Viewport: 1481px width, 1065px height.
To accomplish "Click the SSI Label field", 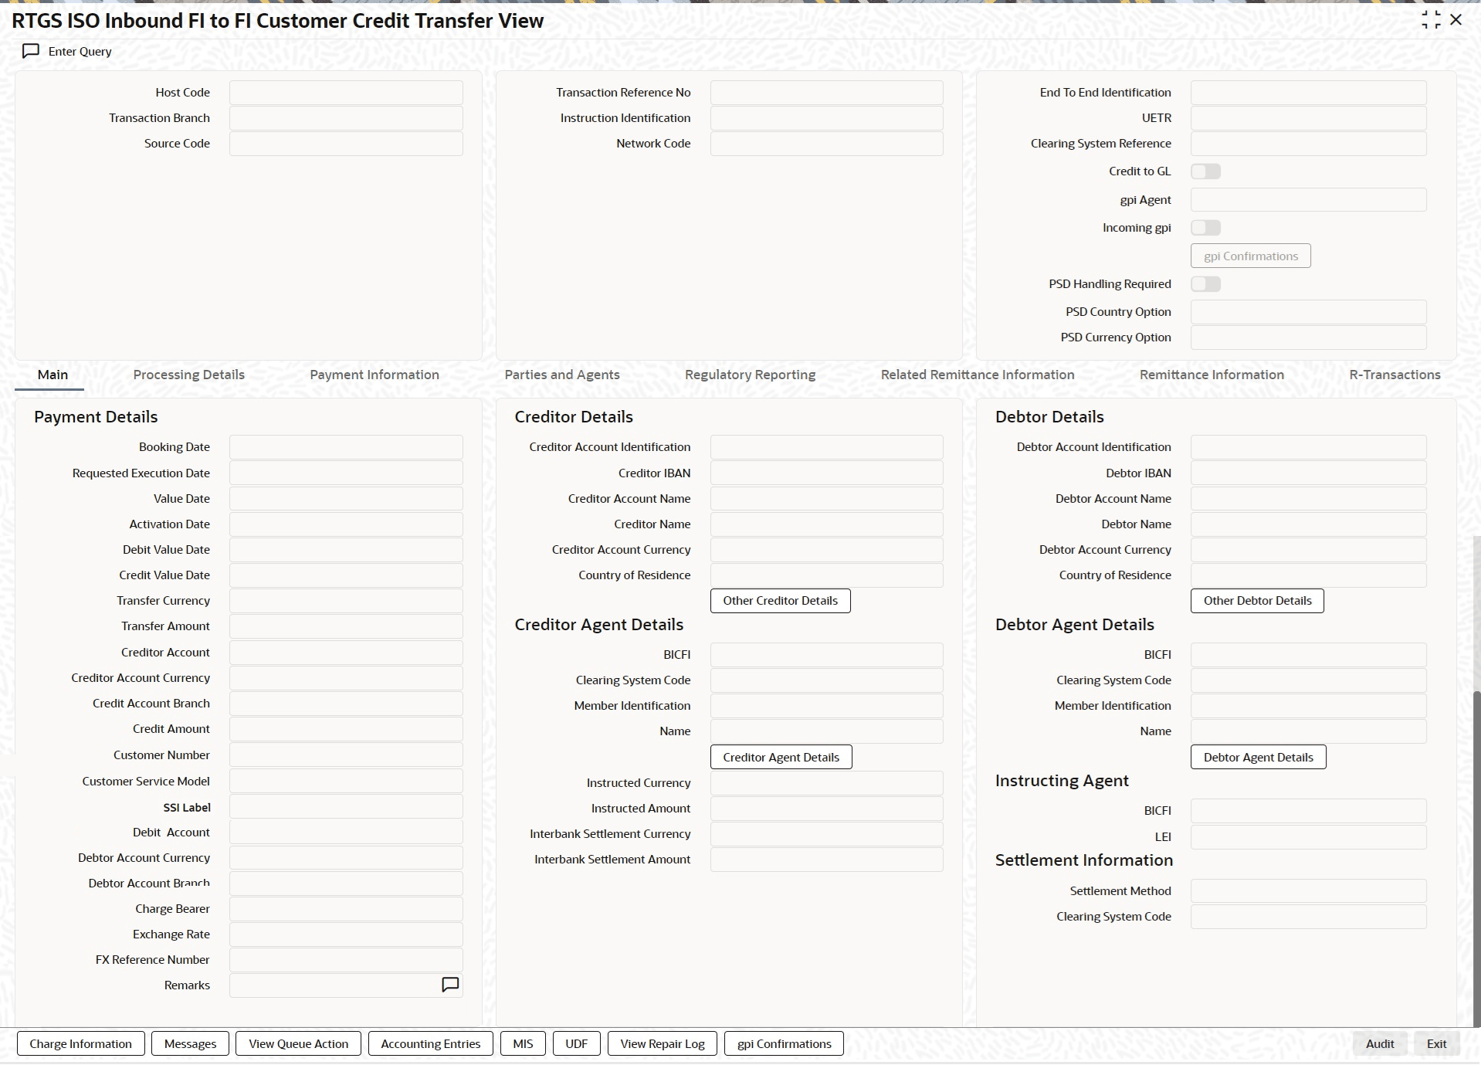I will 346,807.
